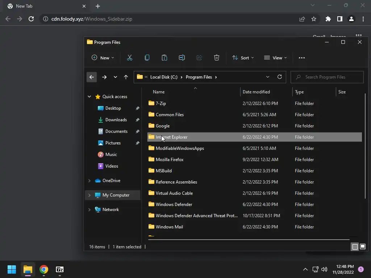
Task: Open the New dropdown in Explorer
Action: pyautogui.click(x=103, y=58)
